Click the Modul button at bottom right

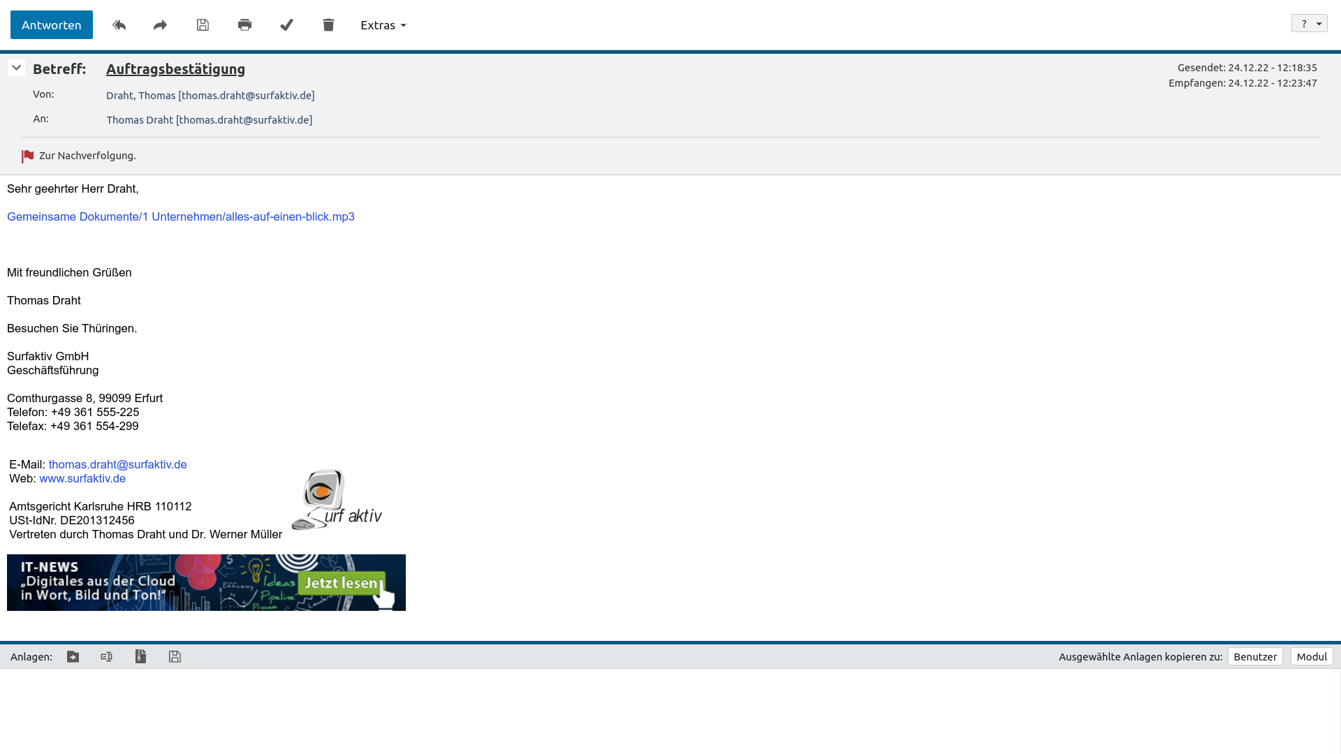1312,656
